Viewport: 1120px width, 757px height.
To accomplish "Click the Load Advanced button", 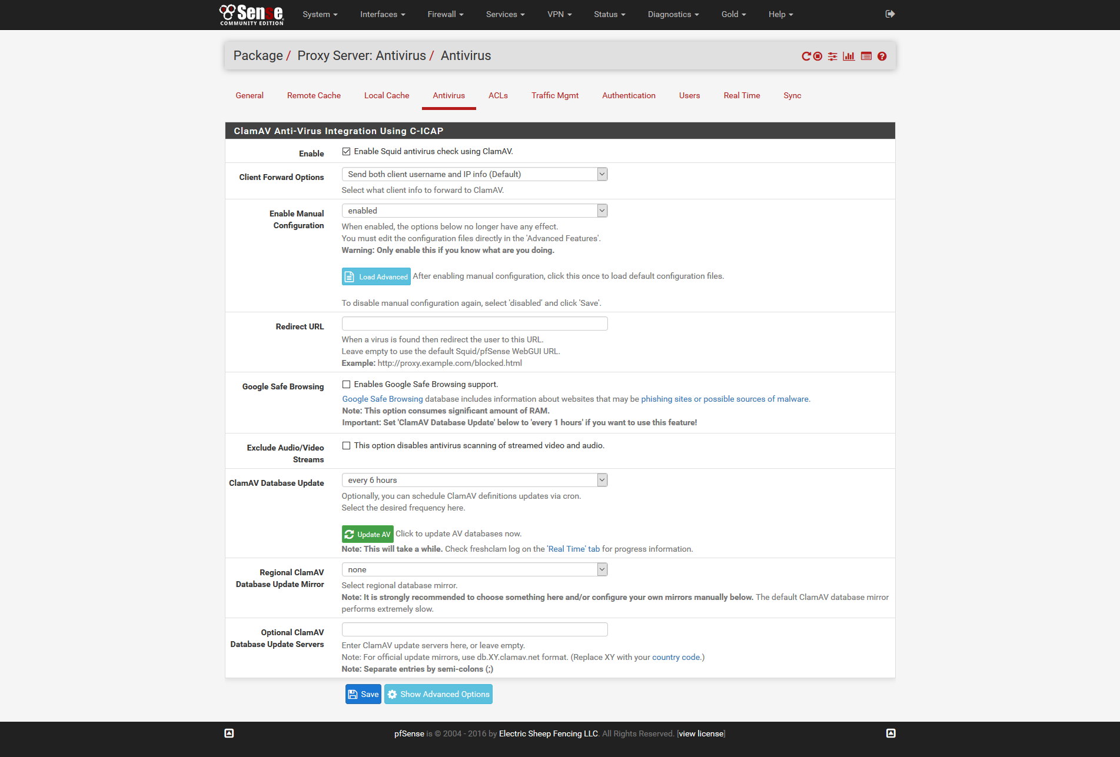I will (376, 276).
